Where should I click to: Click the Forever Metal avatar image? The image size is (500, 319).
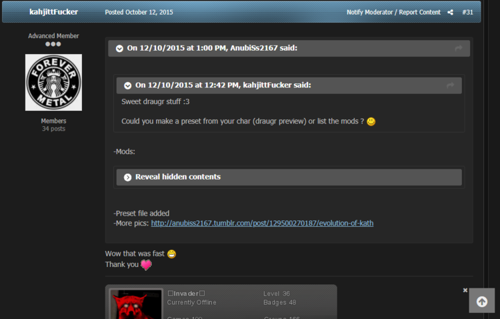point(53,82)
